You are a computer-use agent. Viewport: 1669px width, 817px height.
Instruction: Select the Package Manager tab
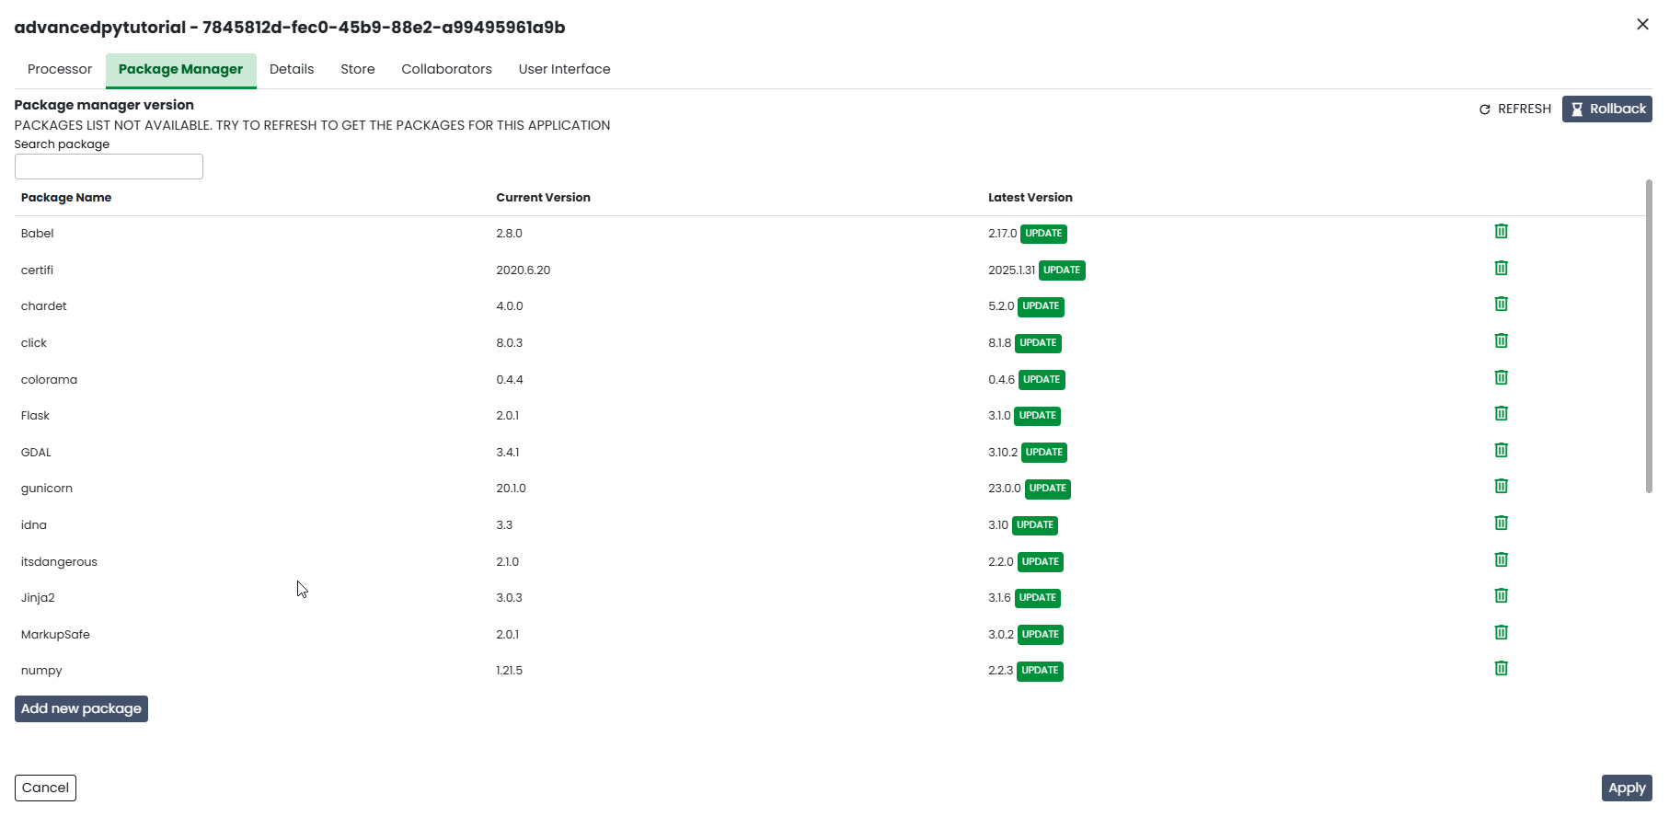tap(180, 69)
